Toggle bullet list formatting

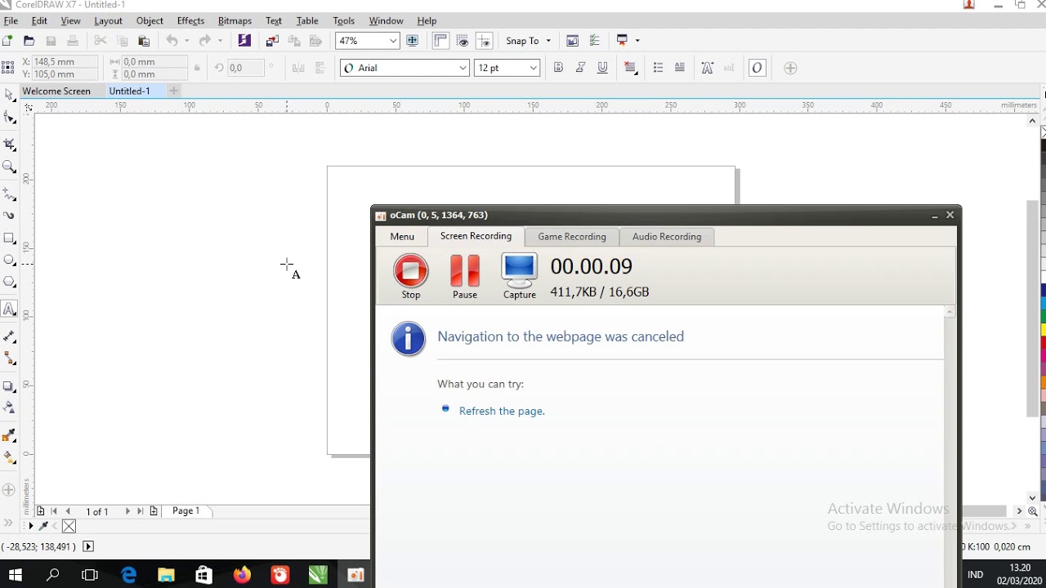[658, 68]
